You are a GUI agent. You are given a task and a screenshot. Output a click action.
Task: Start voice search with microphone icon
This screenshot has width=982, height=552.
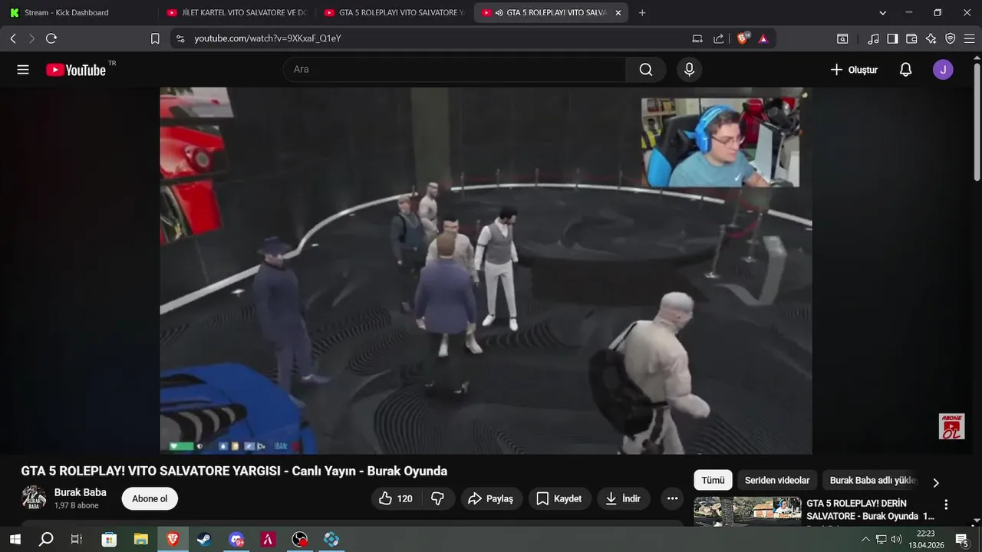click(689, 70)
